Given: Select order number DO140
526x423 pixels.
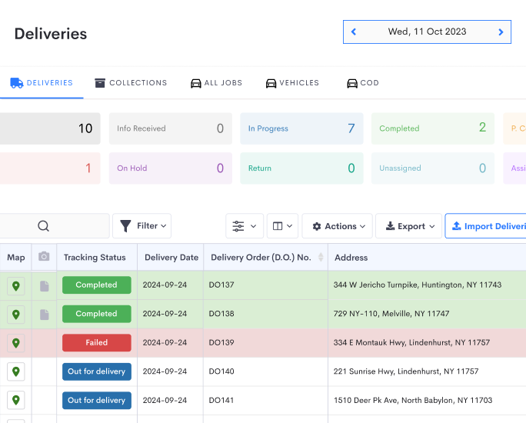Looking at the screenshot, I should click(x=221, y=371).
